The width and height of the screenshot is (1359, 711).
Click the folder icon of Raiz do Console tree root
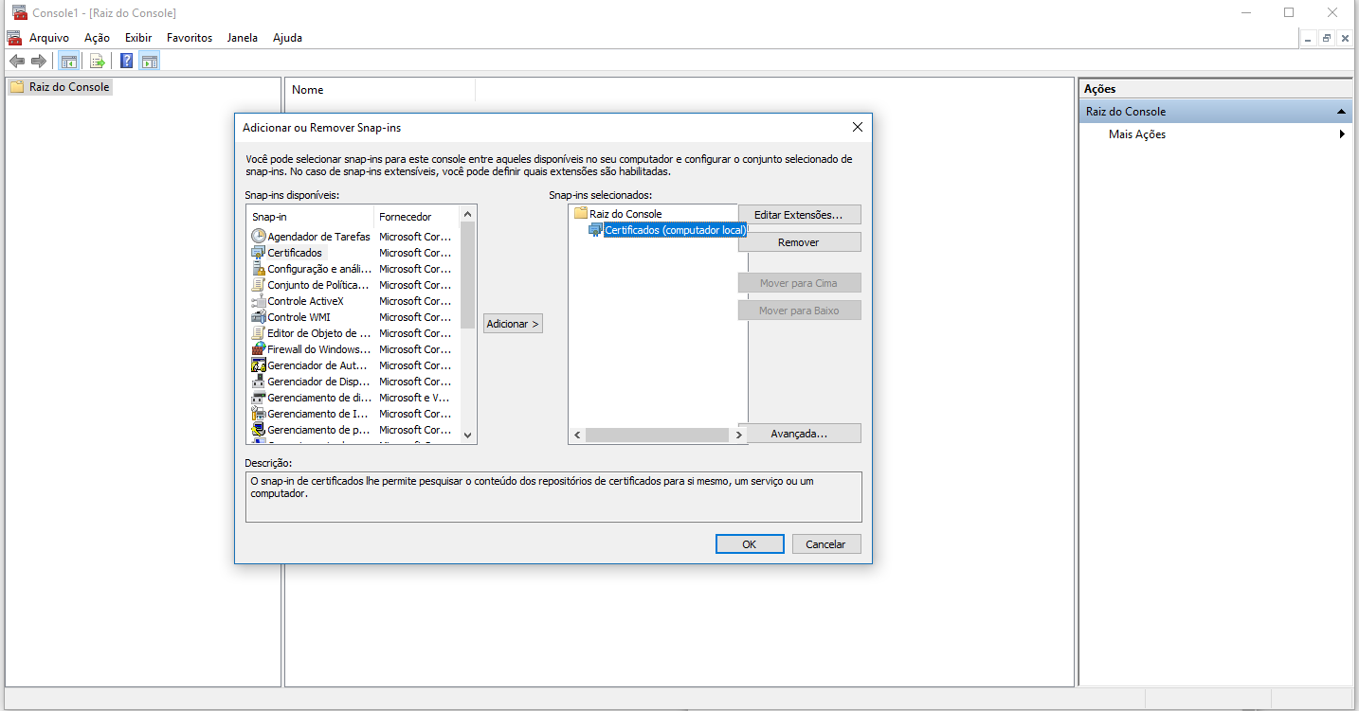[x=17, y=87]
